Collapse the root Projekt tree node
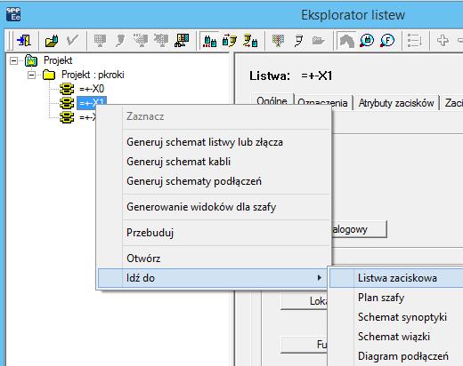Image resolution: width=463 pixels, height=366 pixels. 13,60
